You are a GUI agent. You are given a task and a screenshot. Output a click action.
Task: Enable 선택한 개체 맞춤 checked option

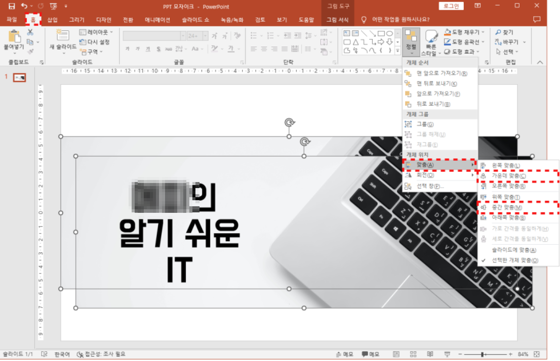point(515,260)
